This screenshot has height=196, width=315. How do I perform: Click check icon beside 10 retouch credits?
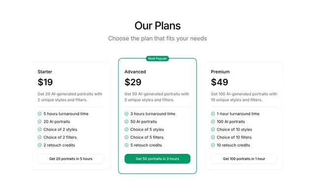(x=213, y=145)
